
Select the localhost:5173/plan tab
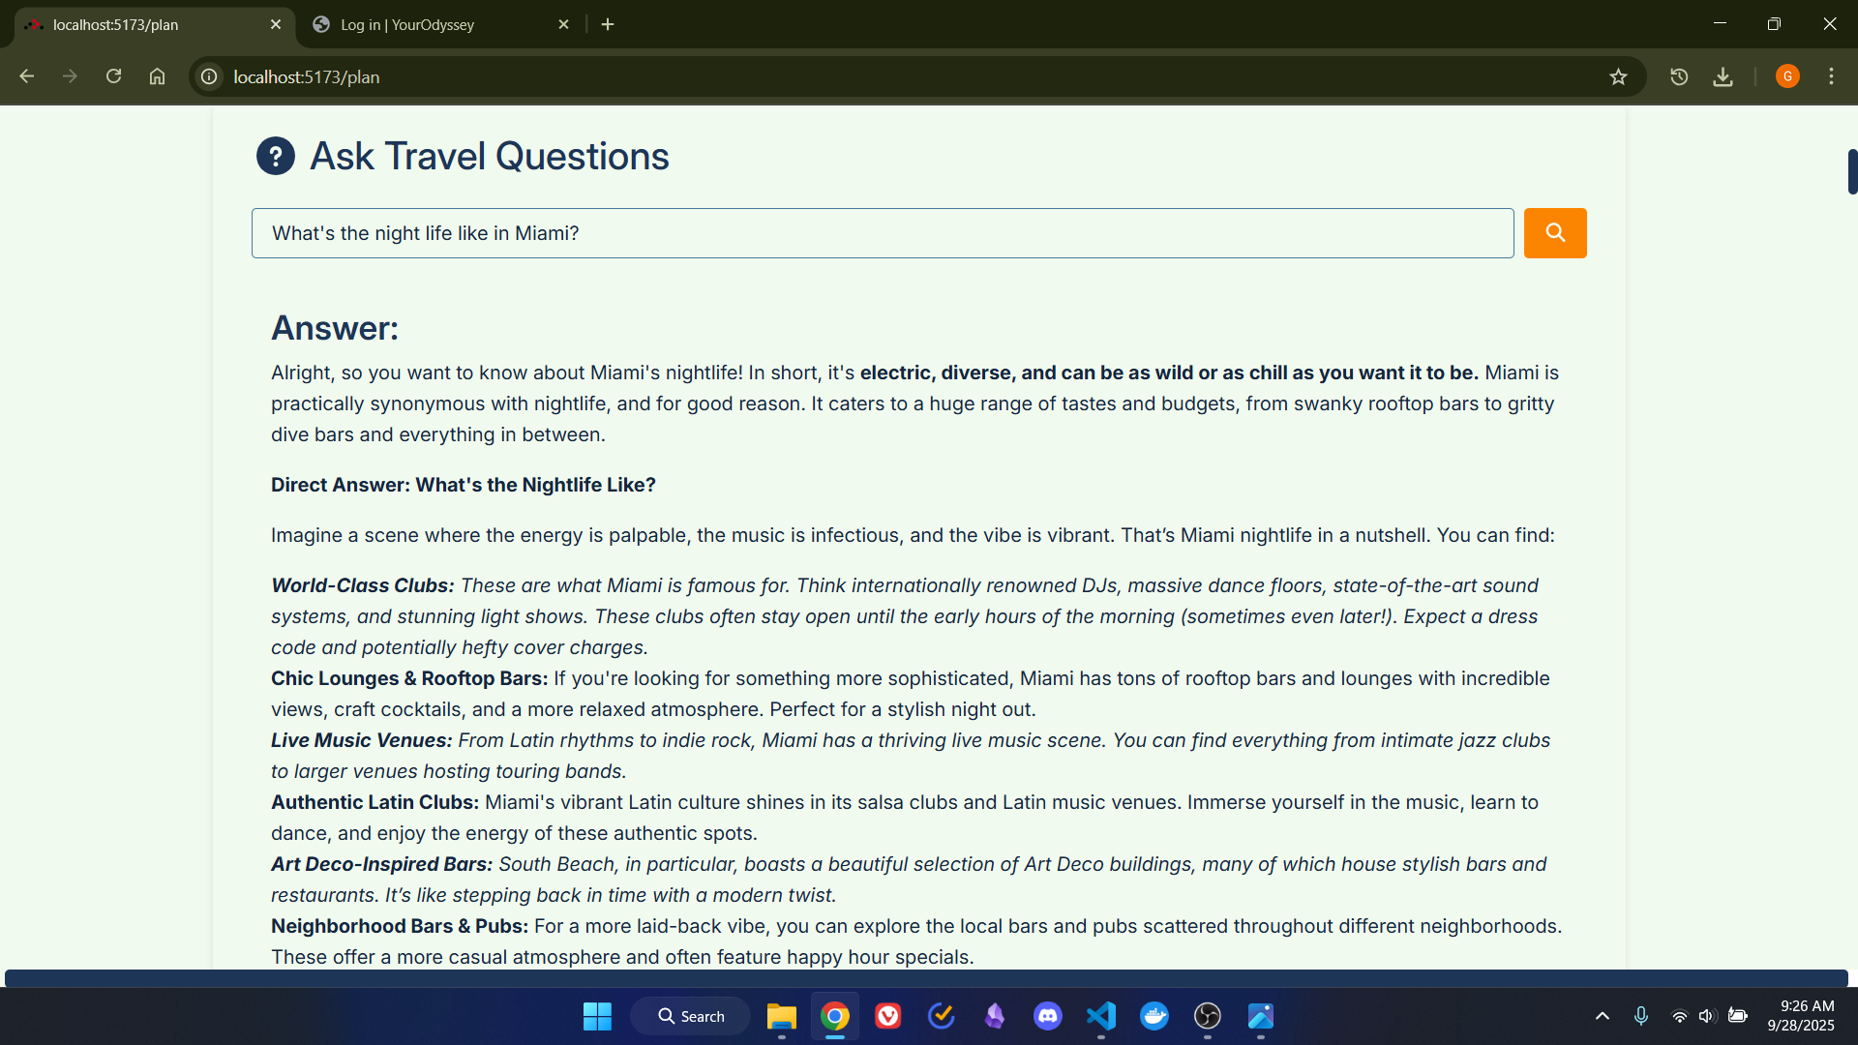click(145, 24)
